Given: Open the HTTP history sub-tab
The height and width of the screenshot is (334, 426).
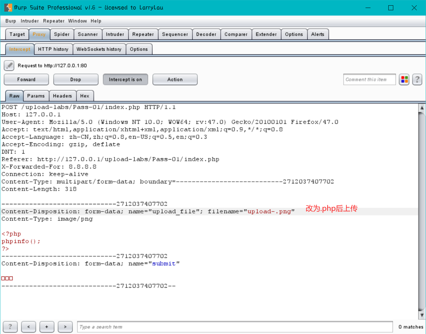Looking at the screenshot, I should (53, 49).
